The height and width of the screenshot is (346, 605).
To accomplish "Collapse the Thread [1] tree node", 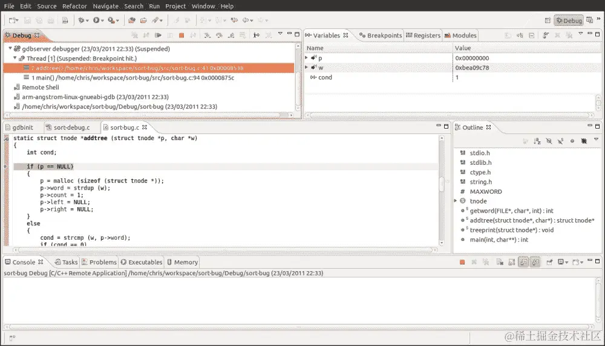I will click(x=15, y=58).
